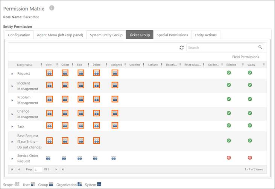Screen dimensions: 275x189
Task: Toggle Service Order Request Visible red status
Action: [x=250, y=158]
